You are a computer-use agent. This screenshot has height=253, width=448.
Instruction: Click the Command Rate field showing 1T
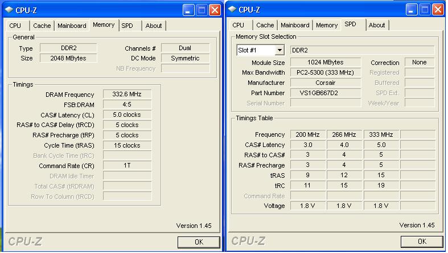pyautogui.click(x=128, y=166)
